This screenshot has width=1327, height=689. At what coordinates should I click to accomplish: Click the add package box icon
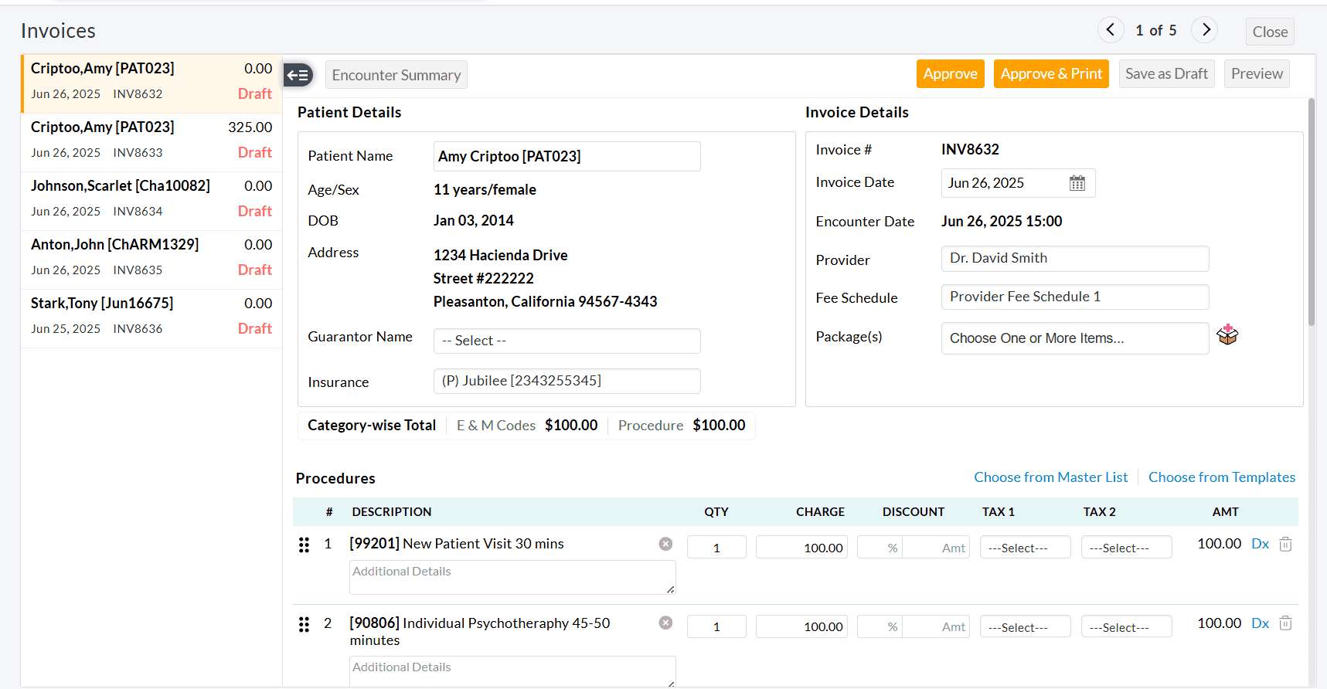pos(1227,335)
